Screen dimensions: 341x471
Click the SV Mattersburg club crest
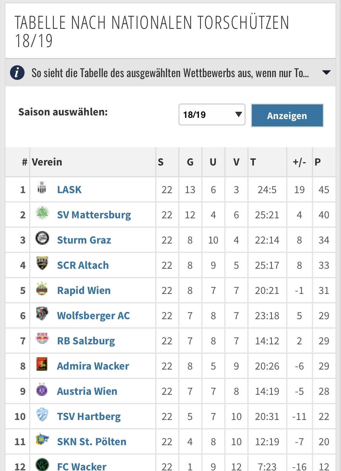coord(42,213)
